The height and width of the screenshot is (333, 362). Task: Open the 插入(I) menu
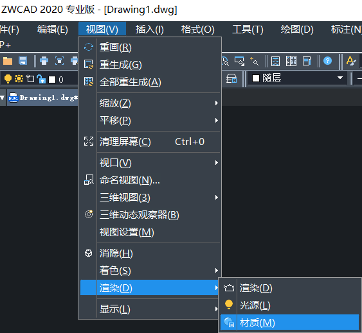pyautogui.click(x=150, y=30)
